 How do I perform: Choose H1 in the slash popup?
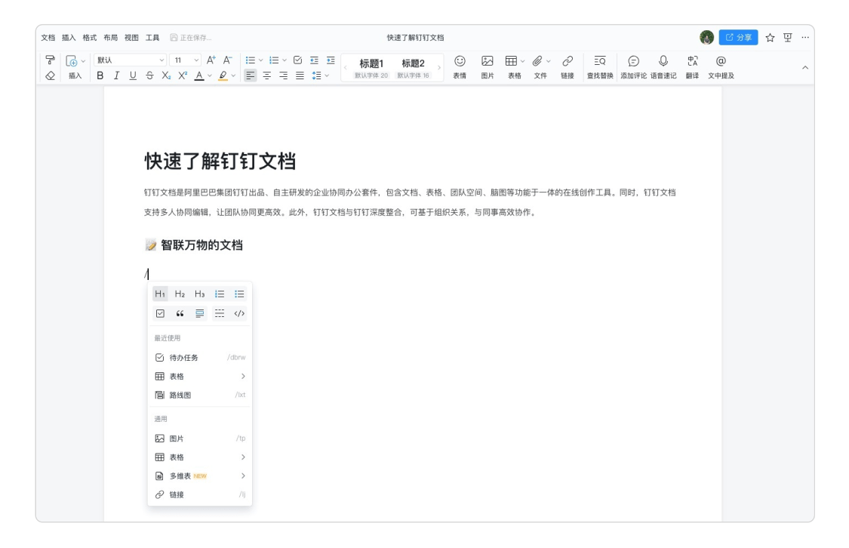(160, 294)
